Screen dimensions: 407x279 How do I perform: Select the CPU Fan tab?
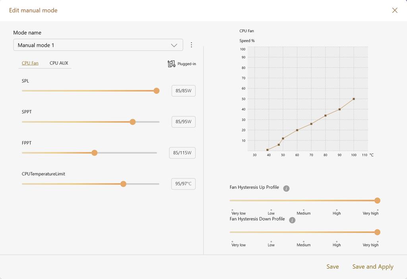coord(30,63)
